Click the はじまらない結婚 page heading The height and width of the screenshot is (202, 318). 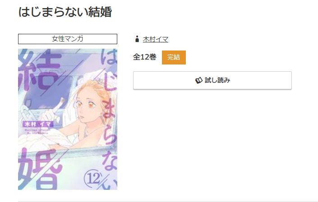click(x=65, y=12)
